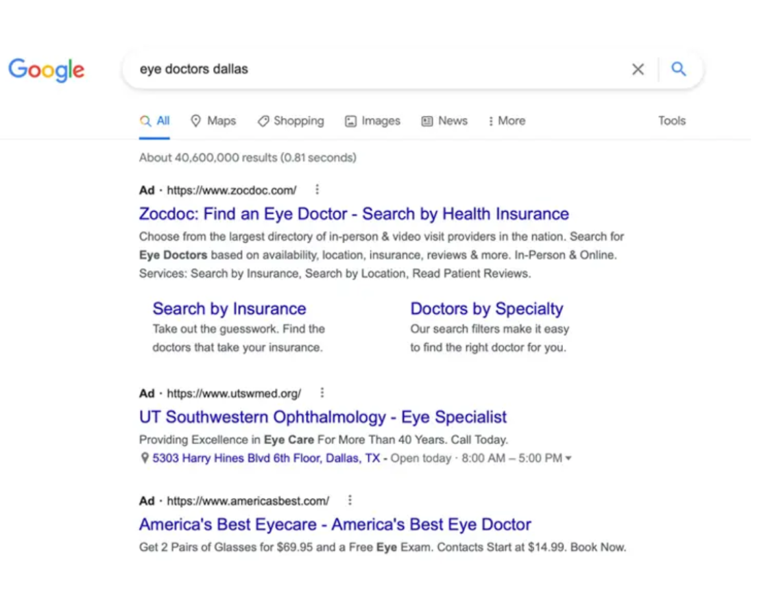This screenshot has height=599, width=757.
Task: Click the https://www.utswmed.org/ URL text
Action: tap(234, 393)
